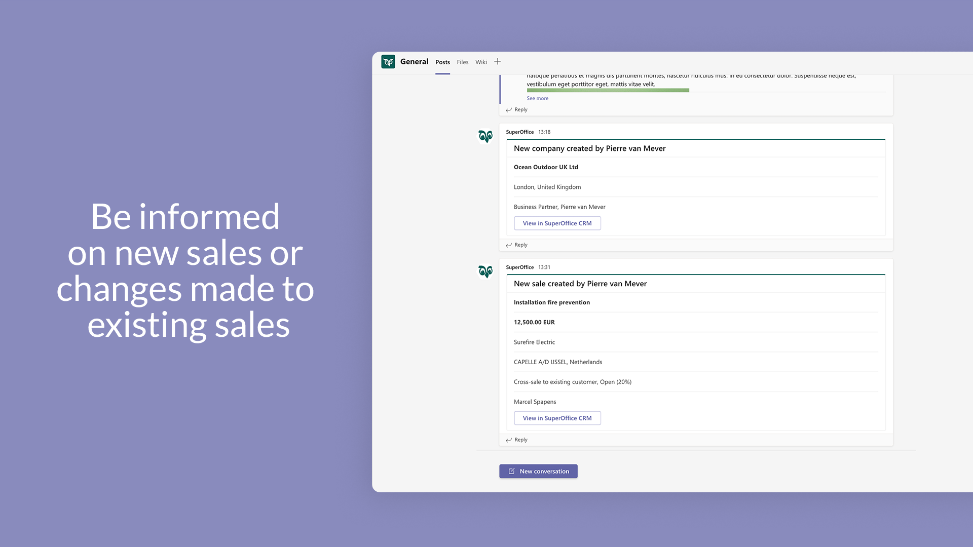Click the New conversation button
973x547 pixels.
coord(538,471)
